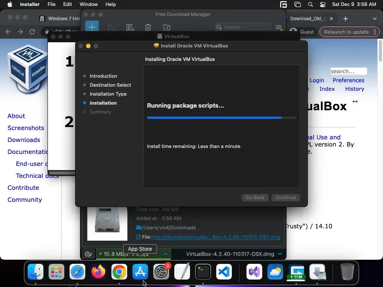Open the Downloads sidebar link
The width and height of the screenshot is (383, 287).
24,140
